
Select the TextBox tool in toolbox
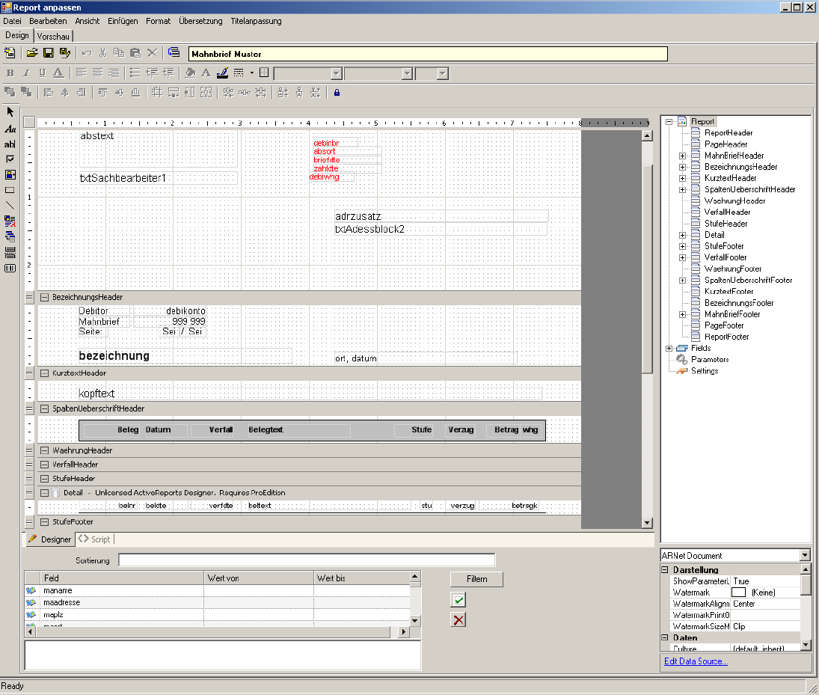click(10, 144)
